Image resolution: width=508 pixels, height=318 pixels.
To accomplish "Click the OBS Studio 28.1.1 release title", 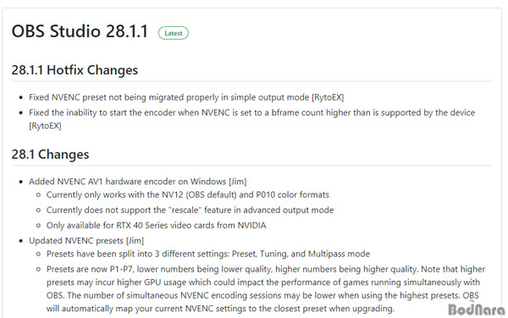I will (x=80, y=31).
